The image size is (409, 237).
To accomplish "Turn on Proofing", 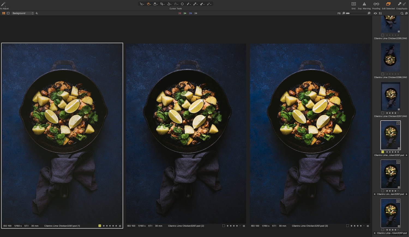I will coord(376,4).
